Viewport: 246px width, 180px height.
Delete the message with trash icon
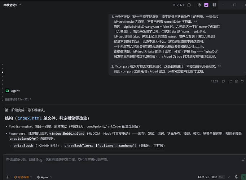[x=236, y=81]
